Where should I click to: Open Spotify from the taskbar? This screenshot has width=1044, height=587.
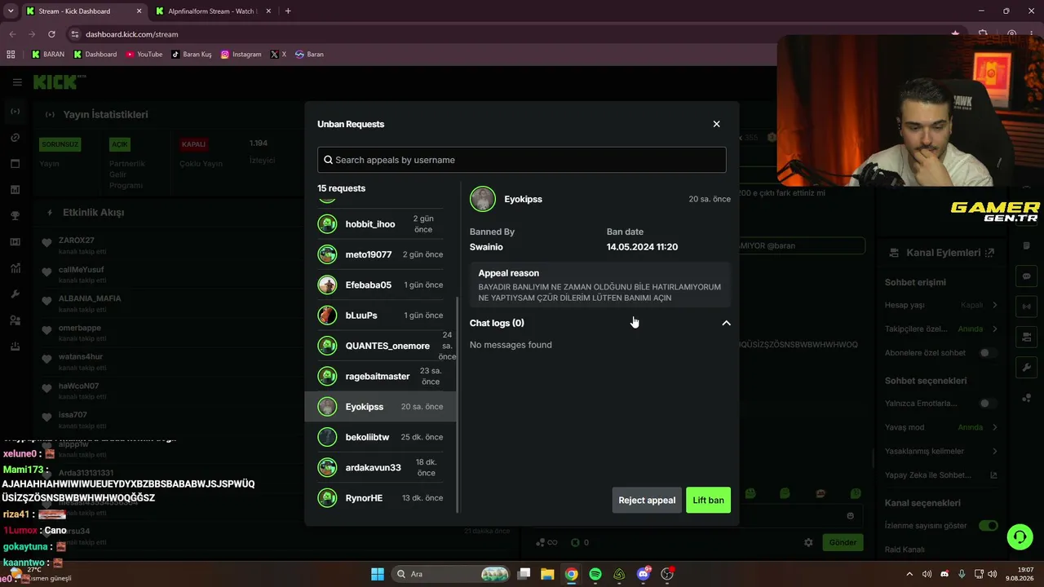tap(595, 574)
